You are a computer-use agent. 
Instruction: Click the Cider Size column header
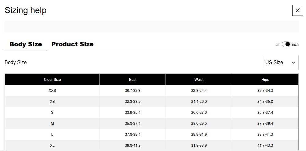click(x=52, y=79)
